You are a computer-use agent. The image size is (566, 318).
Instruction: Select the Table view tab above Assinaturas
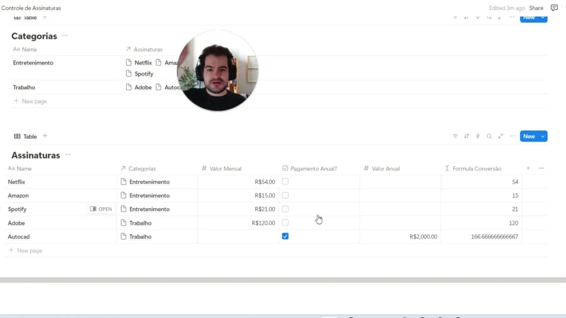coord(25,136)
